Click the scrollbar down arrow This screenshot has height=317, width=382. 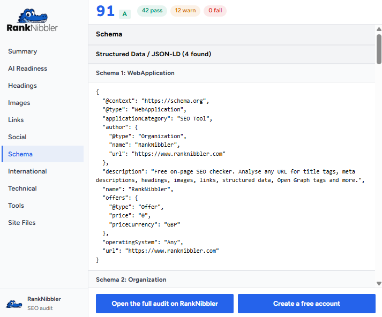[x=379, y=283]
